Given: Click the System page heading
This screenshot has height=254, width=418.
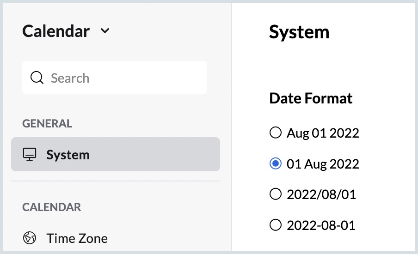Looking at the screenshot, I should 299,32.
